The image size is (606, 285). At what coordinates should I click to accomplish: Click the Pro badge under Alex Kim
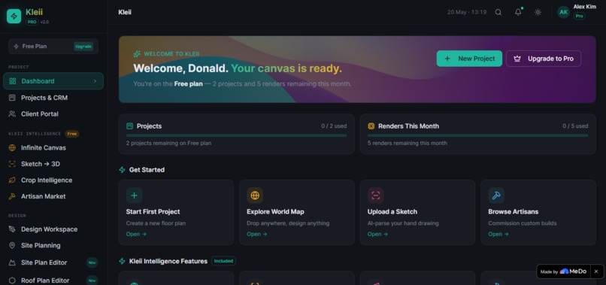tap(579, 17)
